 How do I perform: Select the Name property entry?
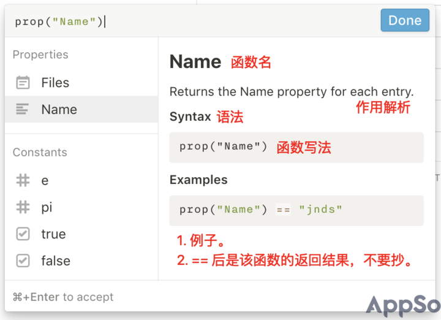81,109
